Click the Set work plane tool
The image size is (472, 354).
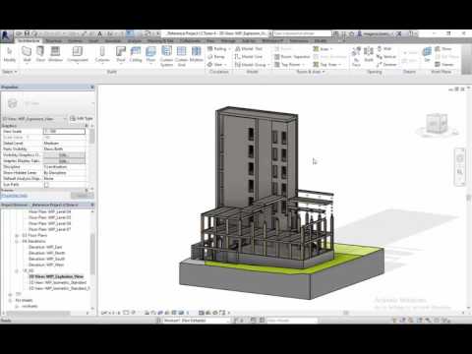click(x=427, y=54)
